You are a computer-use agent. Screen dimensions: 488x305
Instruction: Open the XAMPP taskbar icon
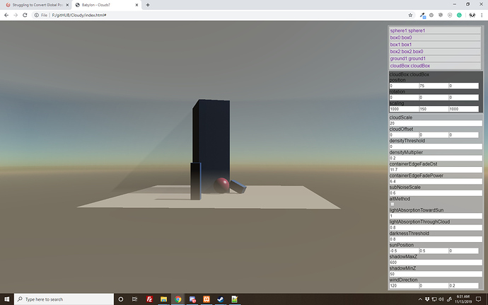point(207,299)
